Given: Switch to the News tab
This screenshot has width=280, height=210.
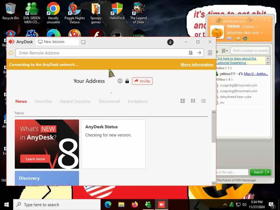Looking at the screenshot, I should pyautogui.click(x=21, y=101).
